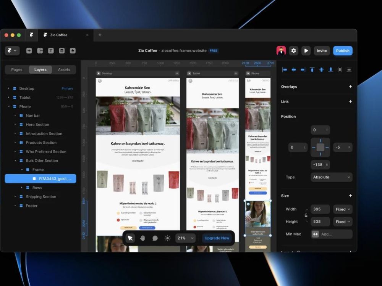
Task: Select the FI7A3453_gokil image layer
Action: click(40, 178)
